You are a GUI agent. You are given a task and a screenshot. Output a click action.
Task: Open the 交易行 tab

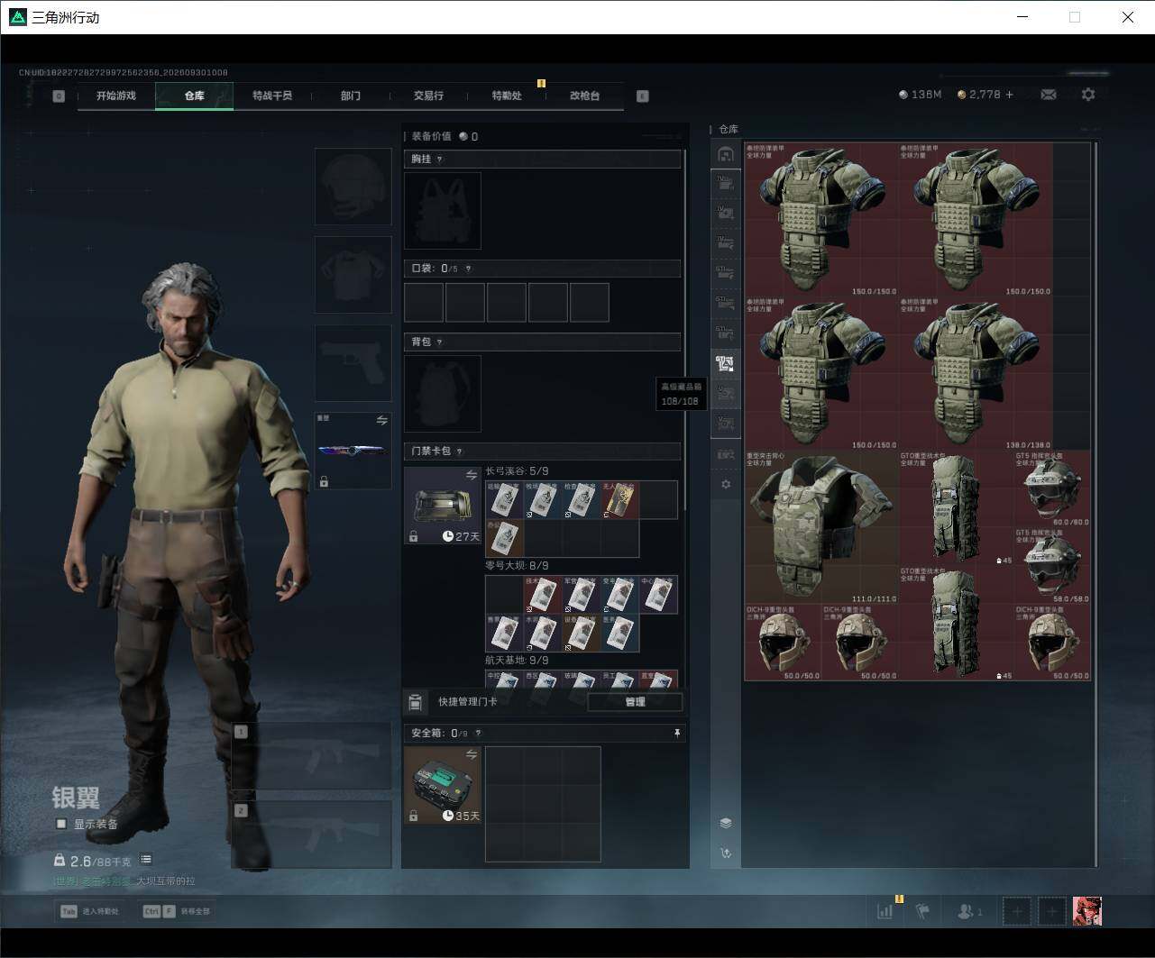point(428,96)
